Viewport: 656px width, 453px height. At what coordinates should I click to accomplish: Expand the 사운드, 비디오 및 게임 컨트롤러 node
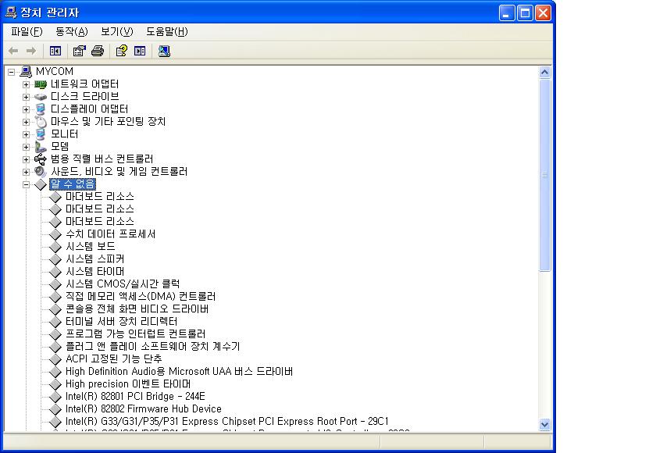[x=26, y=172]
